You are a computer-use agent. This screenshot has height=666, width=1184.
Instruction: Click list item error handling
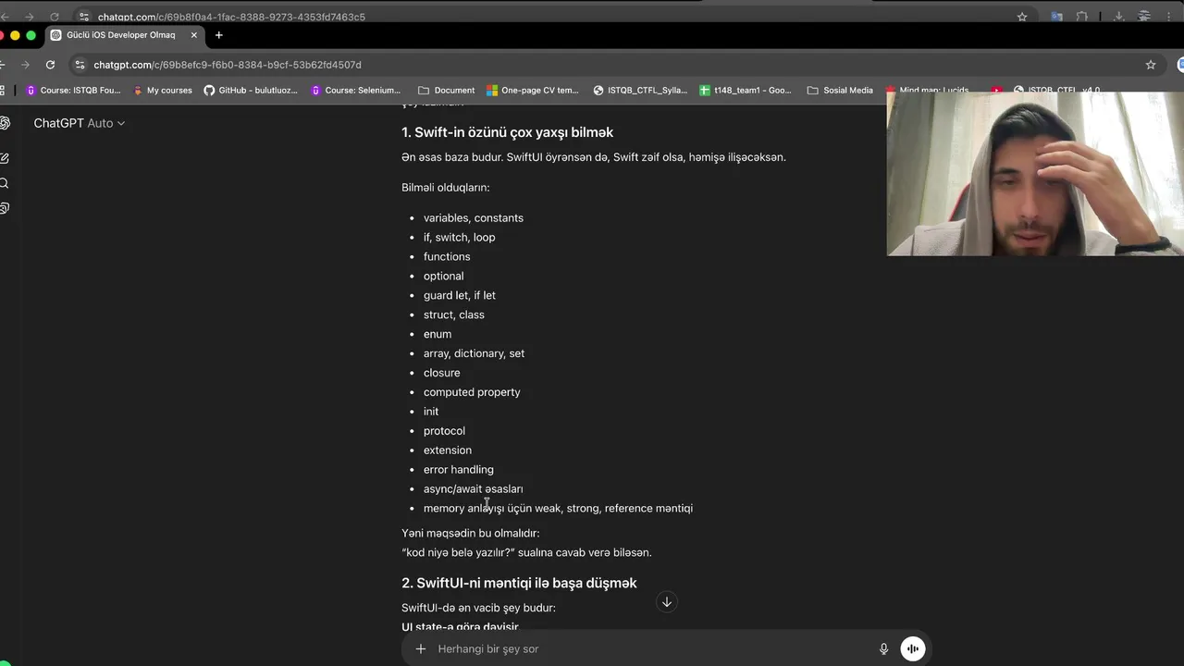point(459,470)
